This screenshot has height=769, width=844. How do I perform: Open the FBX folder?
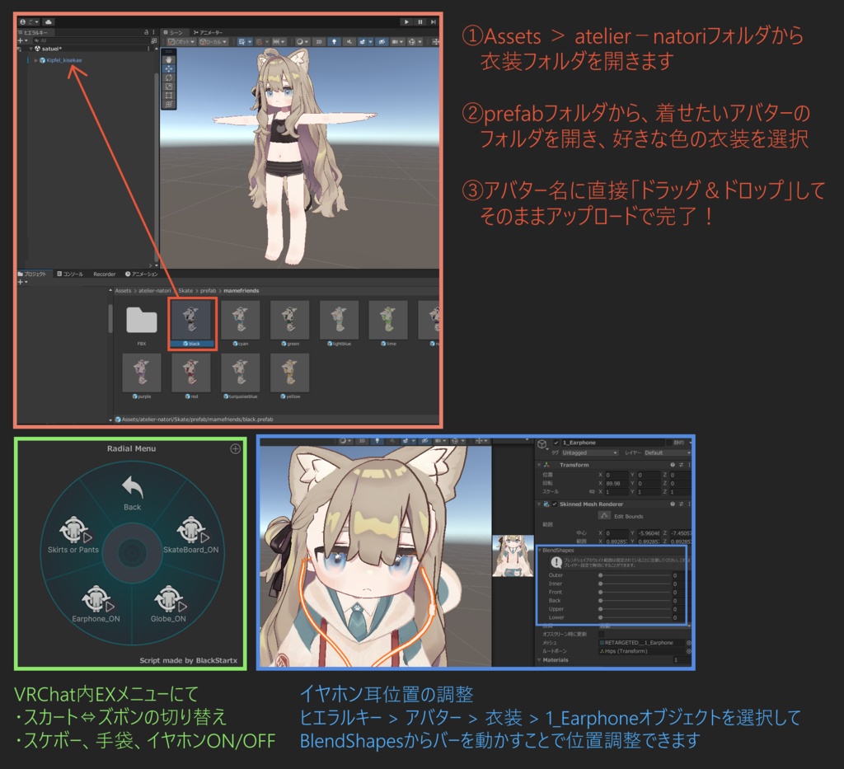pos(142,320)
